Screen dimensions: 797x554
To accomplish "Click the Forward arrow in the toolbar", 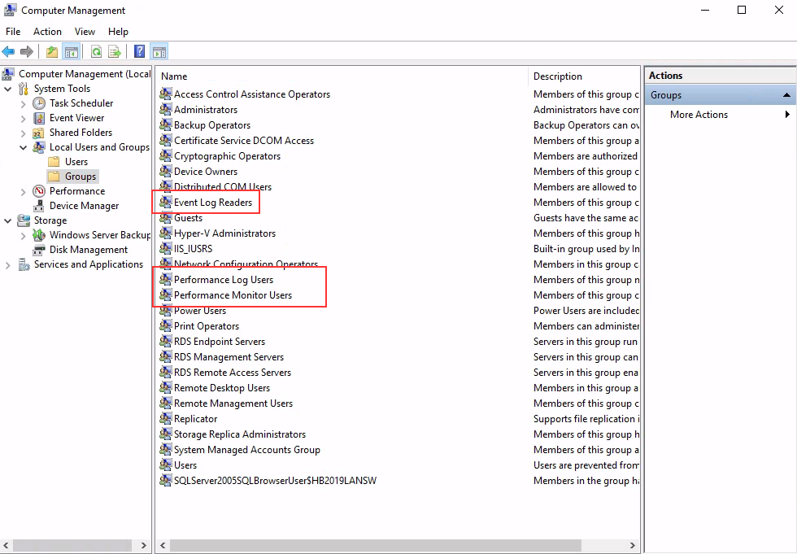I will 26,51.
